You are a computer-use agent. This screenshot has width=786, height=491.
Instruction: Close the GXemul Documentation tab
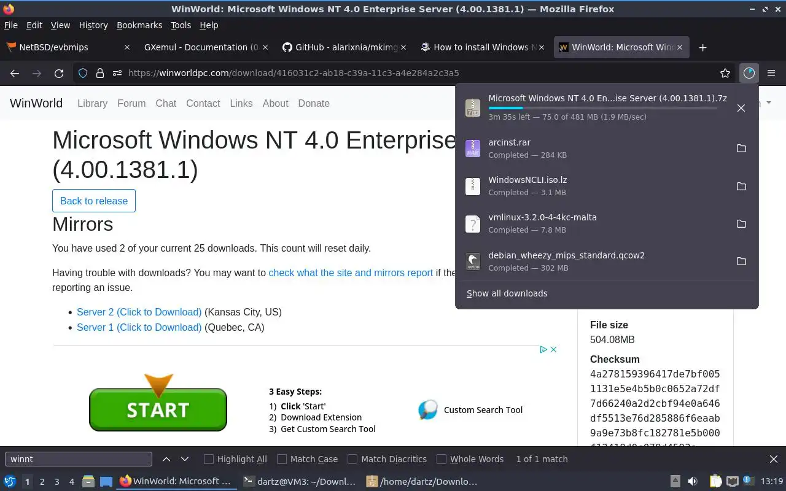pyautogui.click(x=265, y=47)
